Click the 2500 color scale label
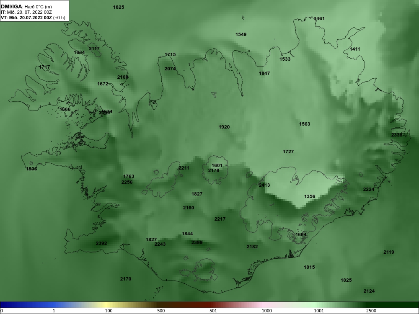 click(371, 311)
